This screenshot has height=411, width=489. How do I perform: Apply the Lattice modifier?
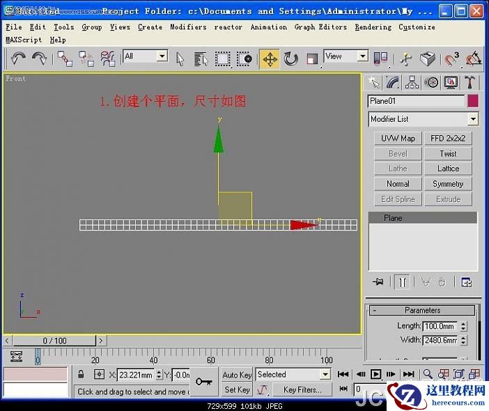[x=448, y=169]
